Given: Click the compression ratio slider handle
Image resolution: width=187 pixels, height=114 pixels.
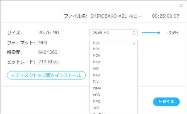Looking at the screenshot, I should click(x=159, y=33).
